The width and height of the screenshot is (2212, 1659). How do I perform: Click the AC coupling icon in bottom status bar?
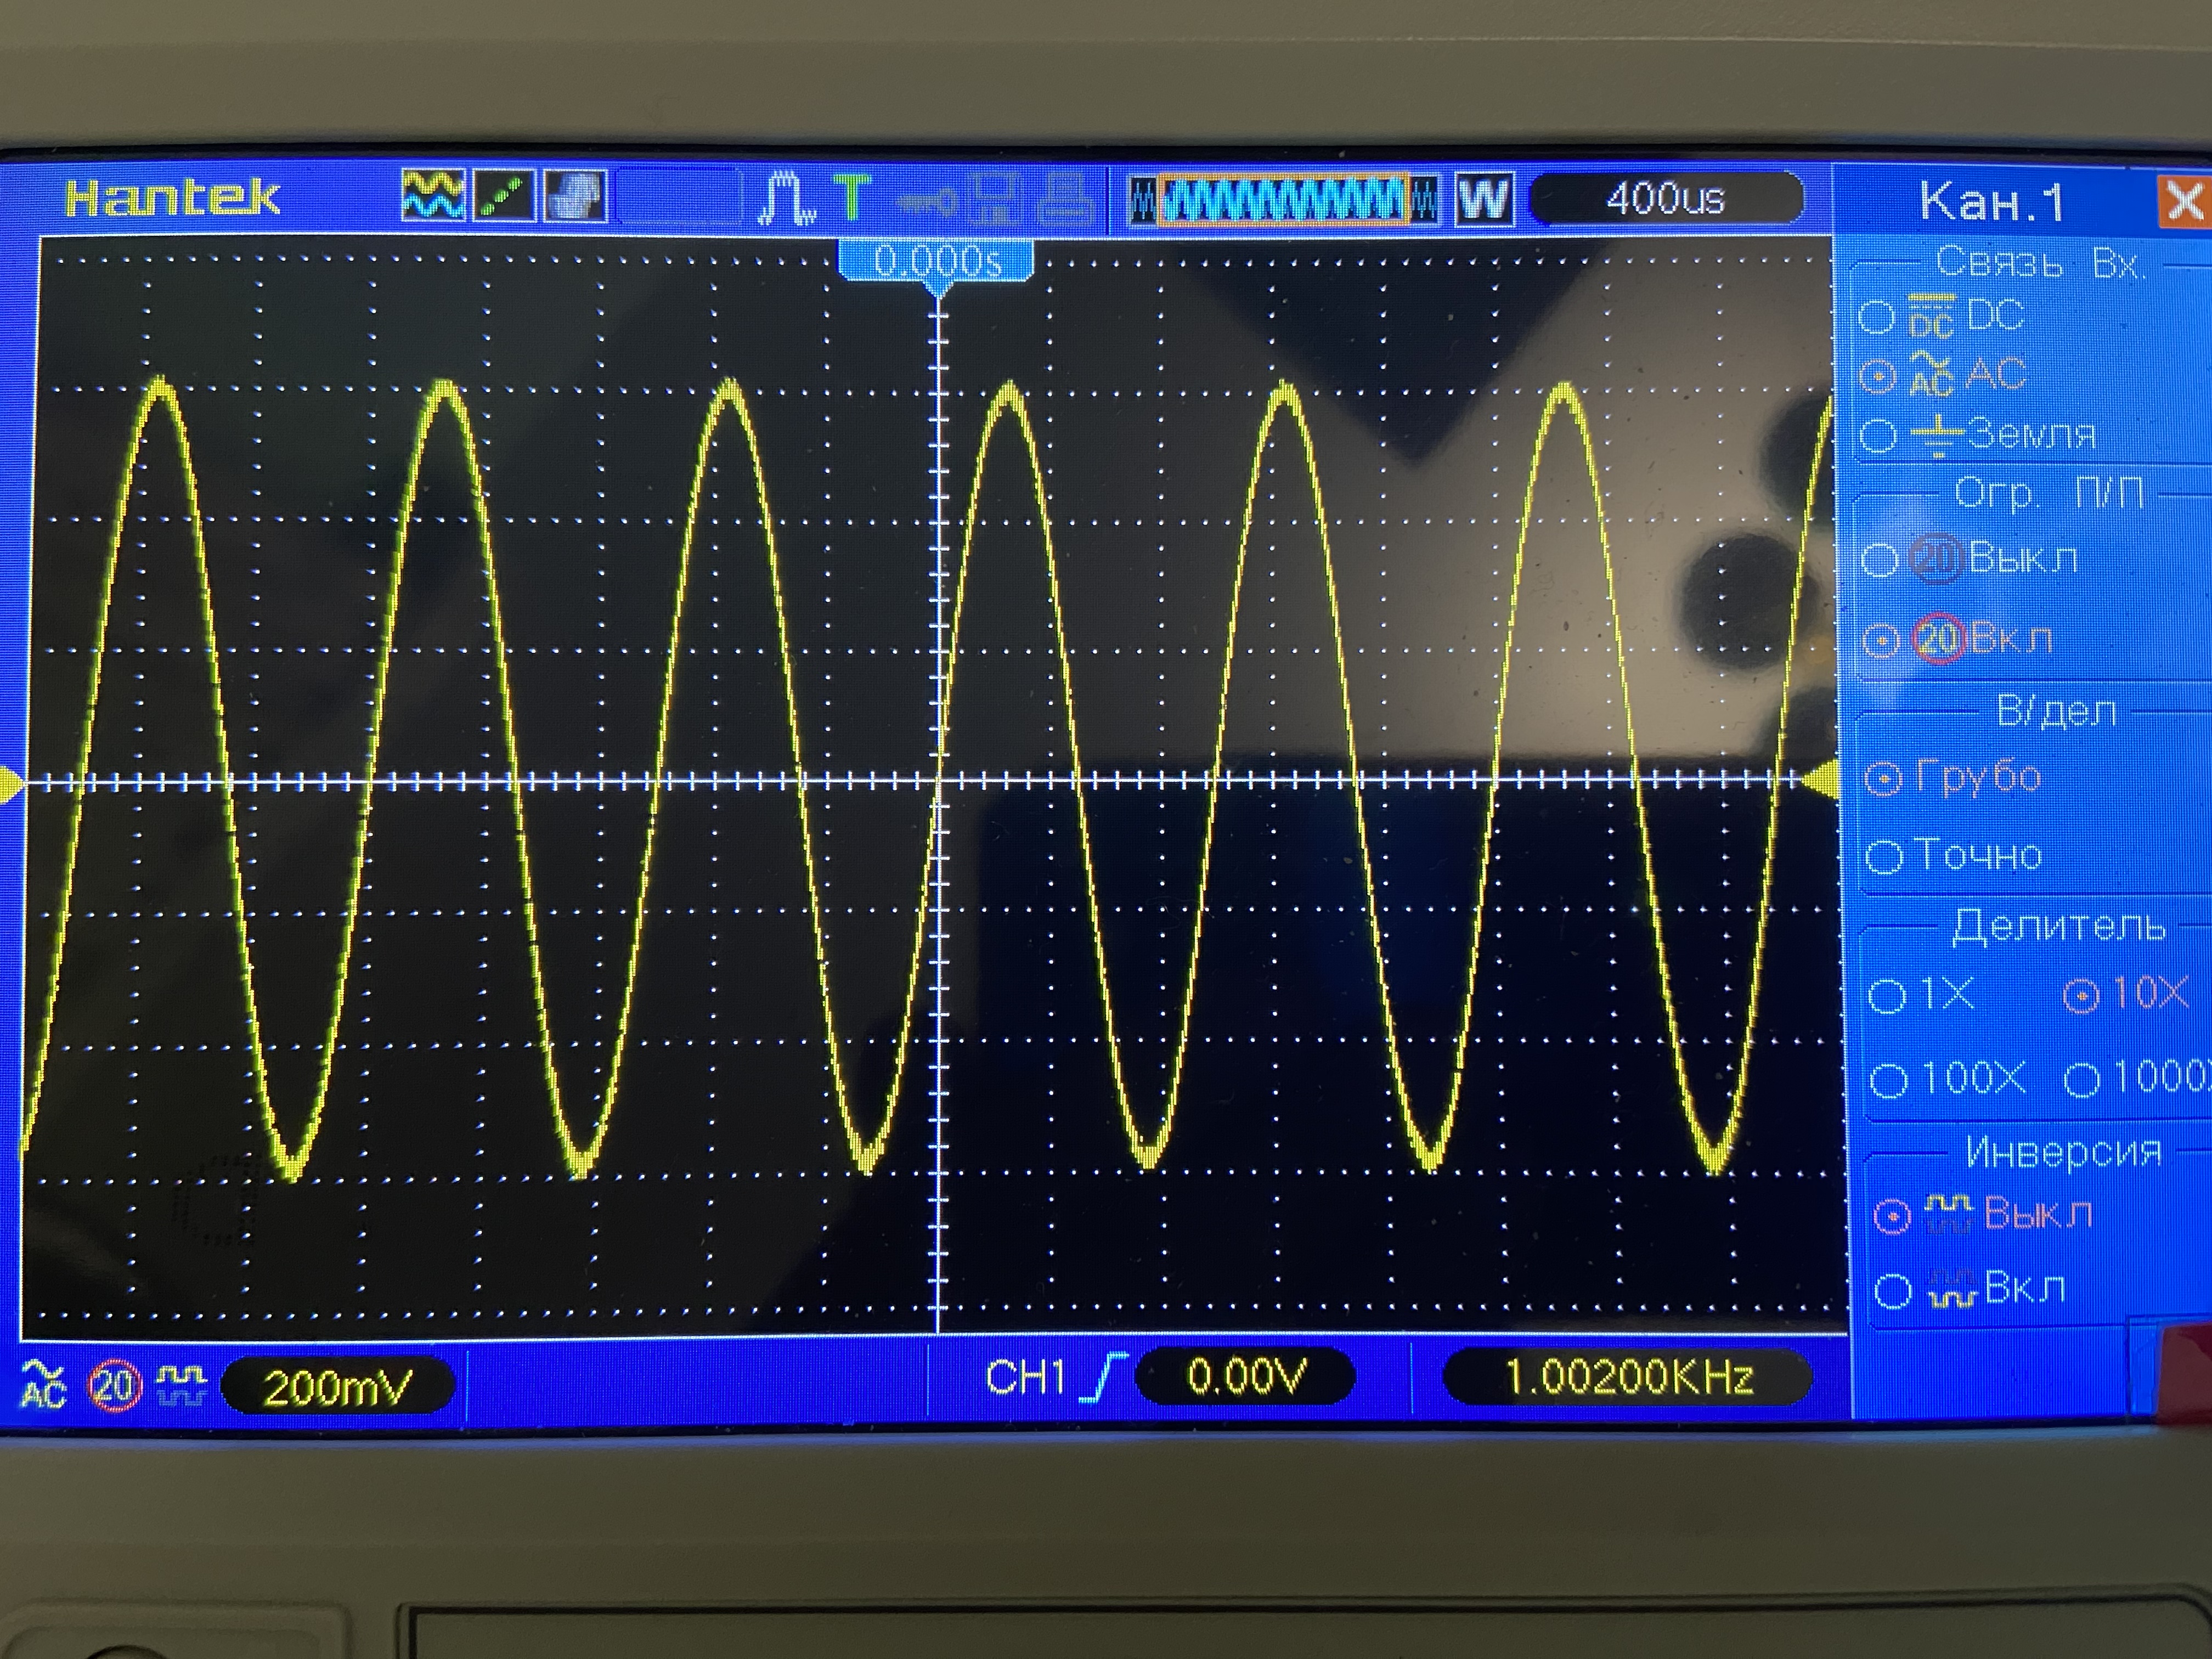pyautogui.click(x=43, y=1384)
